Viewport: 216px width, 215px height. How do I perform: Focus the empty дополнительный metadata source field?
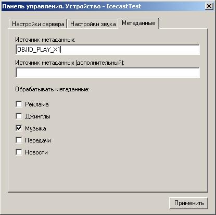pyautogui.click(x=108, y=73)
